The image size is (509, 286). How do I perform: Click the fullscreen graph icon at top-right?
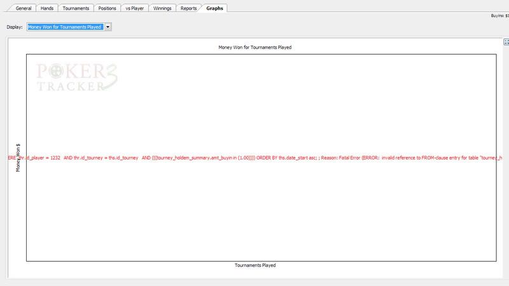506,42
